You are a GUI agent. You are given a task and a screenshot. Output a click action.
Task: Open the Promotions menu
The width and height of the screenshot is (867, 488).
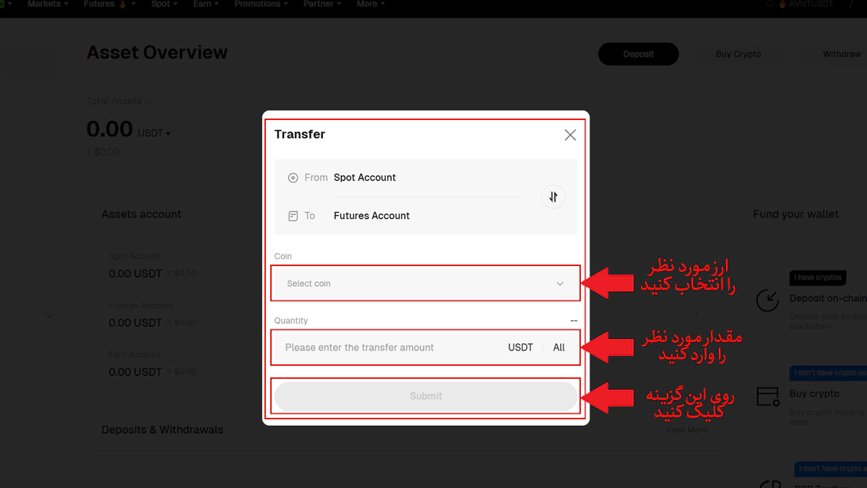click(261, 4)
